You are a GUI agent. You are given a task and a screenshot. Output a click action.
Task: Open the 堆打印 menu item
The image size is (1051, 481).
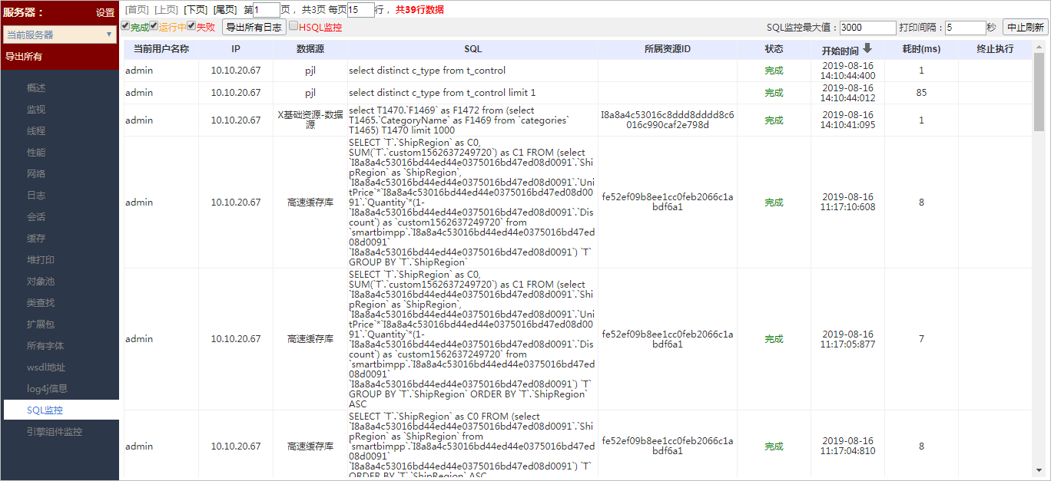point(41,259)
